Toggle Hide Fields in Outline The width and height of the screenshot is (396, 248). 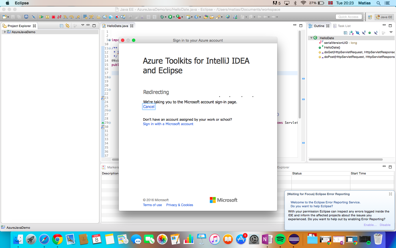click(x=358, y=33)
